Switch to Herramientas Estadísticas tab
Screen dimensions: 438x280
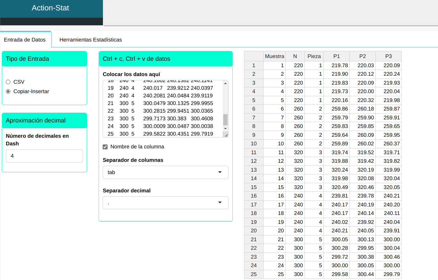pyautogui.click(x=90, y=40)
